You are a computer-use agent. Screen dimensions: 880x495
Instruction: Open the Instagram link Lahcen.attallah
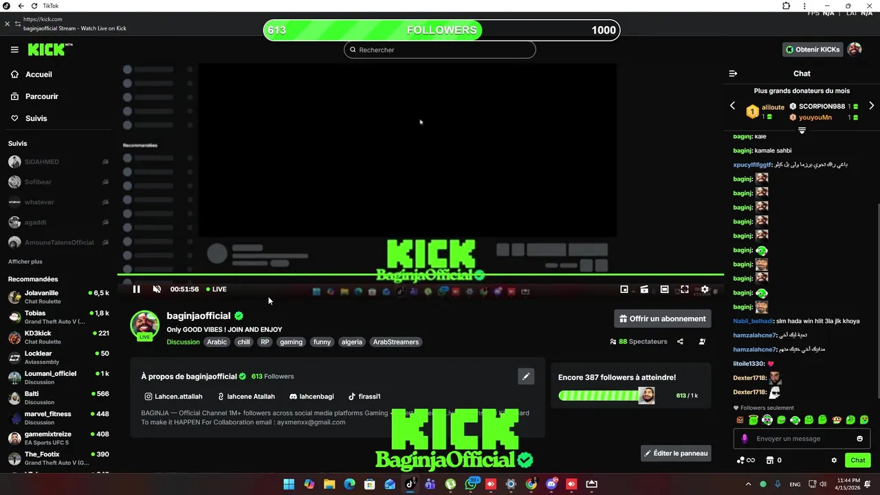click(x=173, y=397)
